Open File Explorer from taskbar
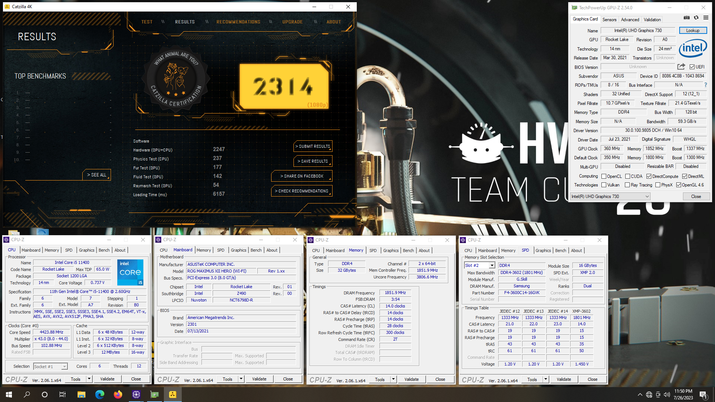The width and height of the screenshot is (715, 402). tap(81, 395)
